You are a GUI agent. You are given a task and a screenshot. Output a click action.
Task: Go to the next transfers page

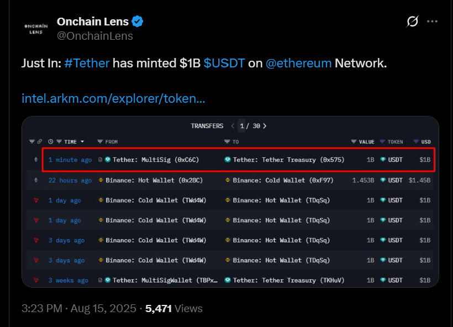pyautogui.click(x=265, y=126)
